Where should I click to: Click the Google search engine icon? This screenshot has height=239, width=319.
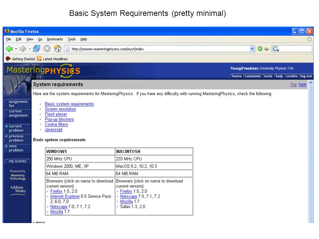(x=276, y=49)
